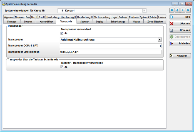Click the application icon in title bar
This screenshot has height=132, width=194.
click(x=4, y=4)
